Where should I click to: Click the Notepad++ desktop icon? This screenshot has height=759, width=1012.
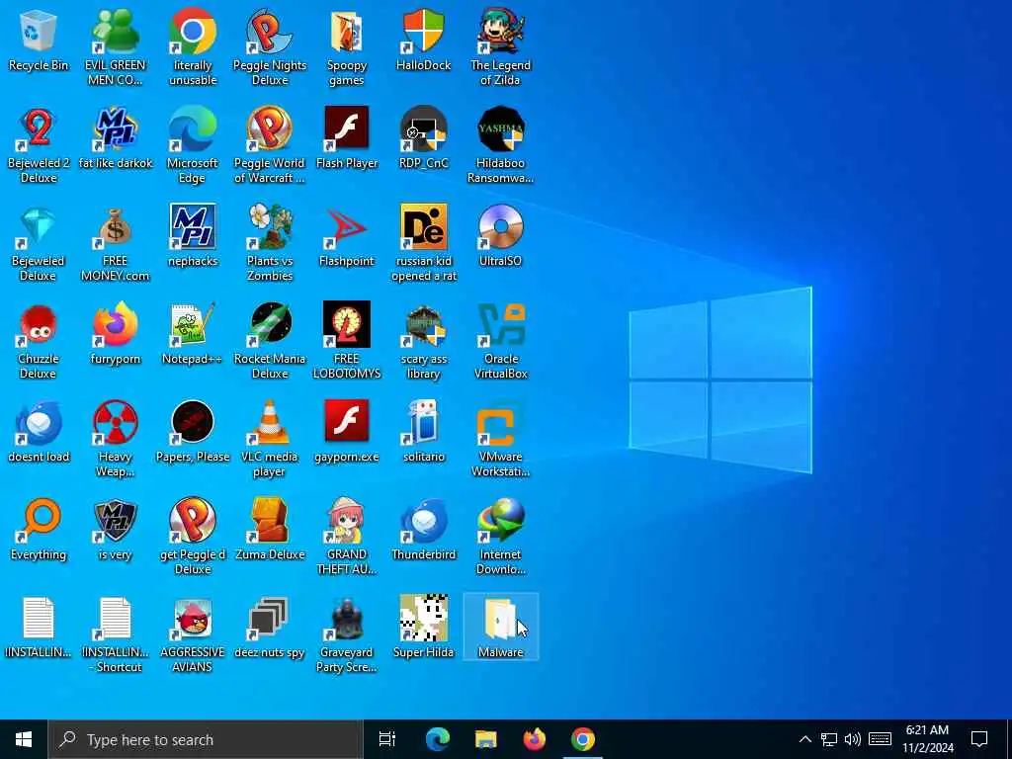(x=193, y=335)
